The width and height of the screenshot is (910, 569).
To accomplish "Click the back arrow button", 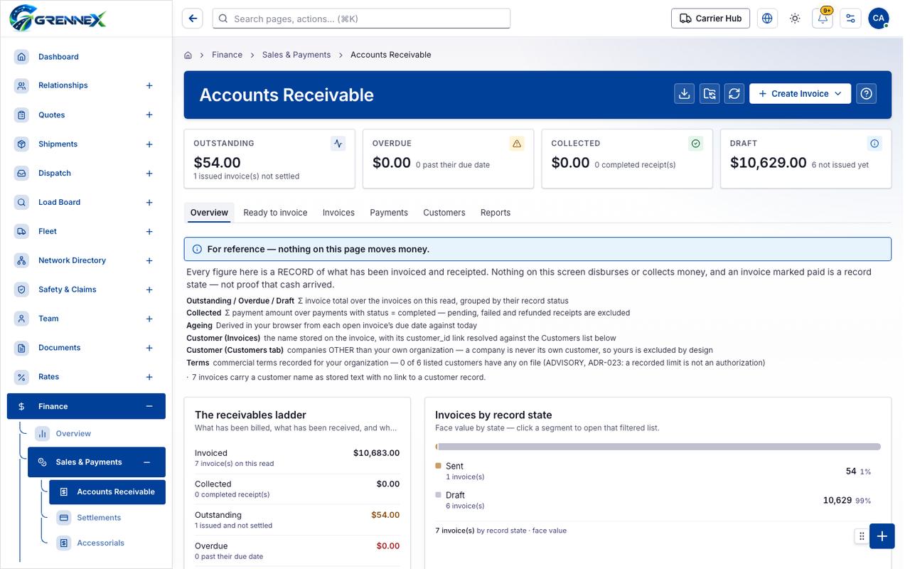I will point(193,18).
